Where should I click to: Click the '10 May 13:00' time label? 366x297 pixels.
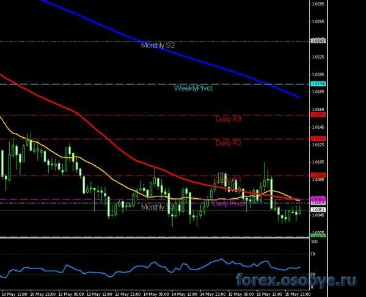click(14, 294)
